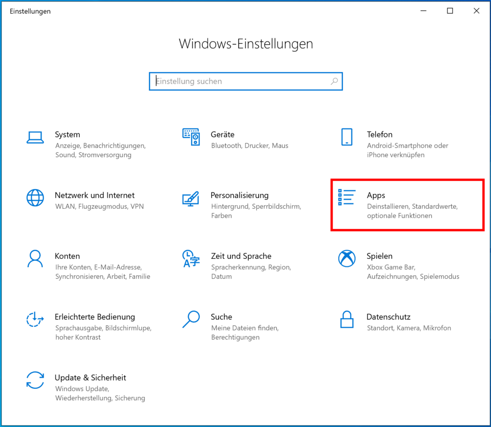Select the Netzwerk und Internet globe icon

click(x=35, y=198)
